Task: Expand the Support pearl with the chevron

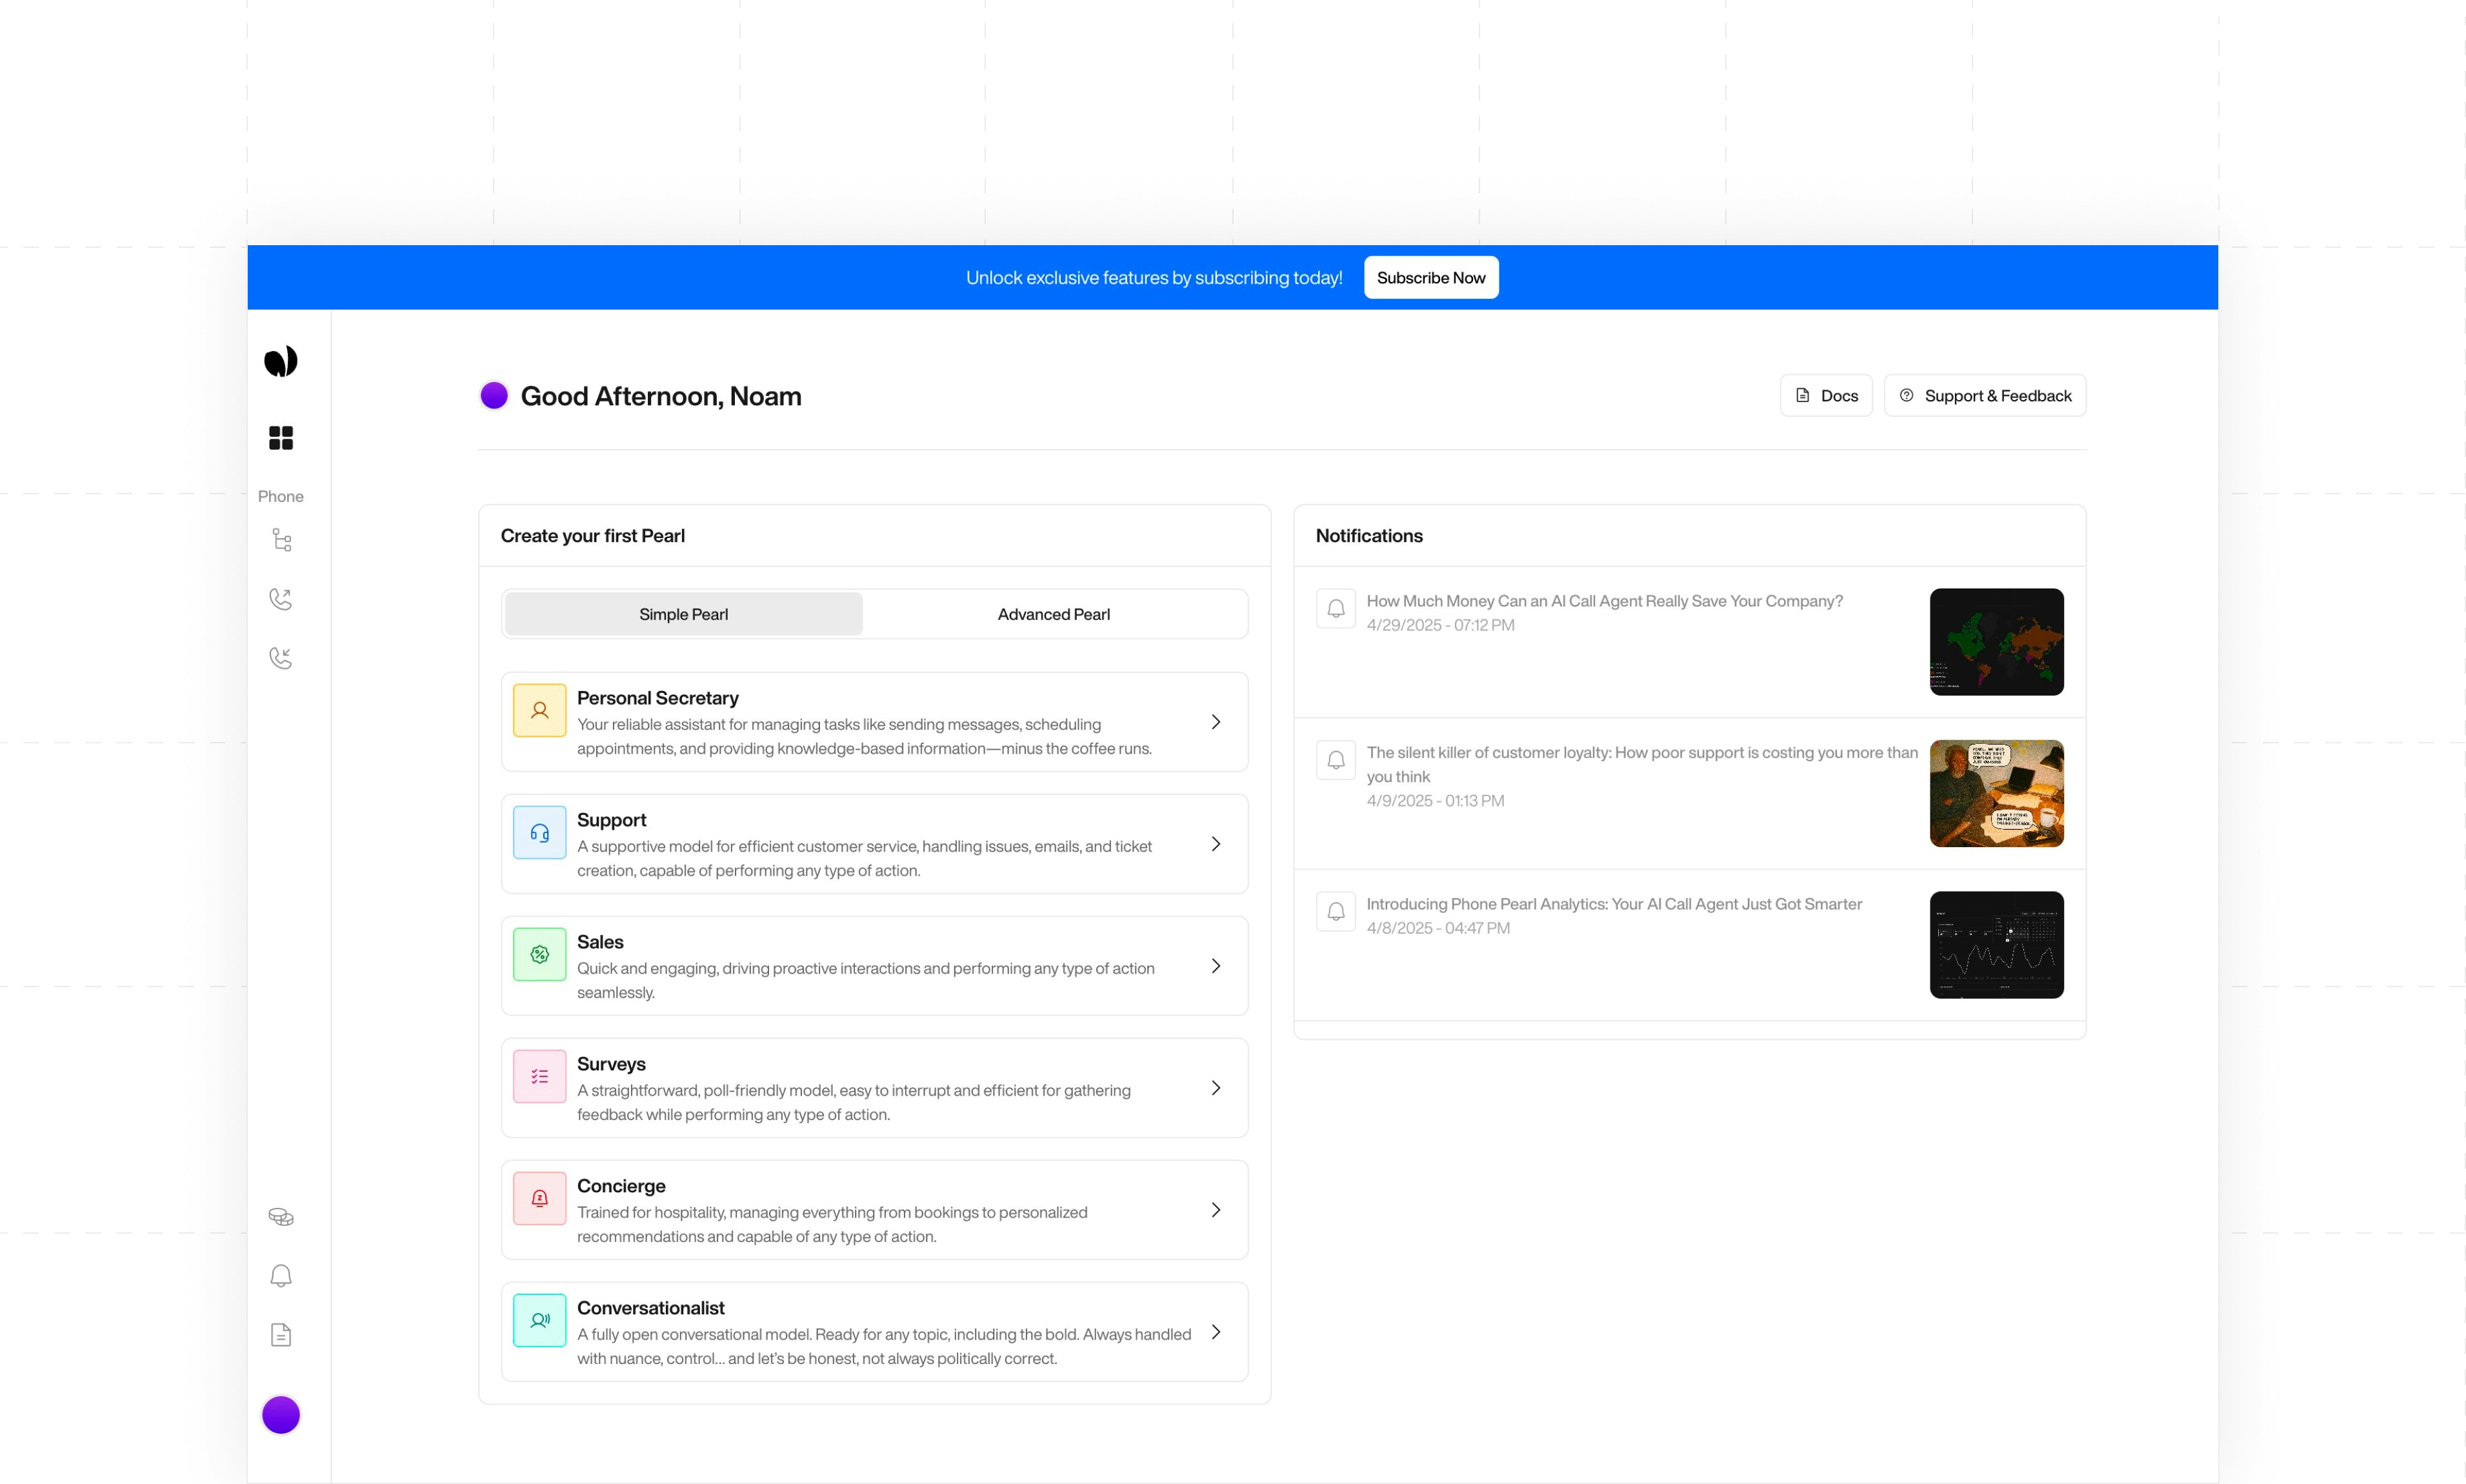Action: pos(1216,844)
